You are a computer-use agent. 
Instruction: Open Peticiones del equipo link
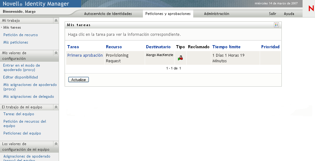click(x=22, y=133)
